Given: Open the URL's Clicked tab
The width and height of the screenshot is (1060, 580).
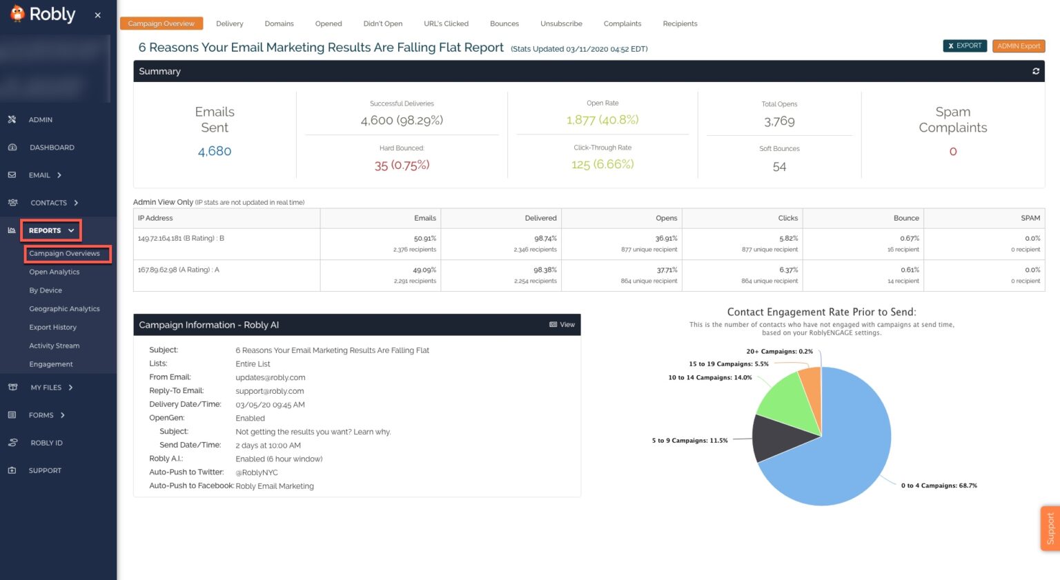Looking at the screenshot, I should pyautogui.click(x=446, y=23).
